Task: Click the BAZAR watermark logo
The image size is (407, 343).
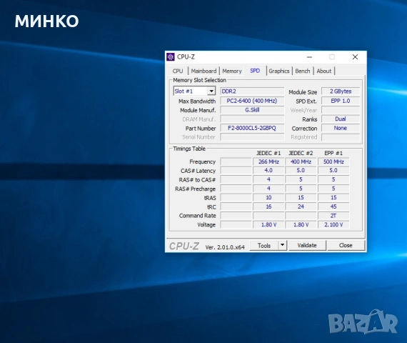Action: tap(363, 322)
